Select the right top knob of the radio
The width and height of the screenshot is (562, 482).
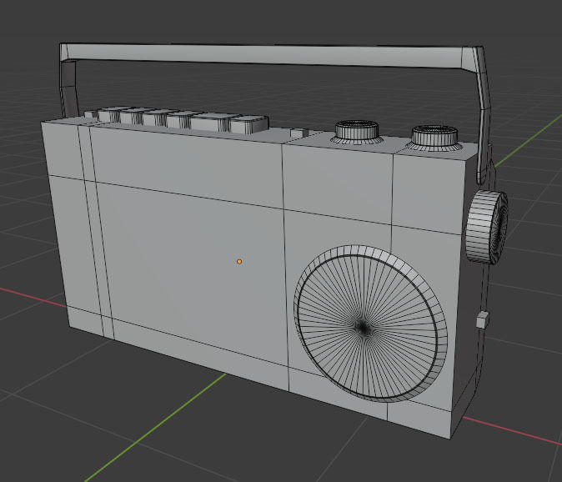point(434,138)
